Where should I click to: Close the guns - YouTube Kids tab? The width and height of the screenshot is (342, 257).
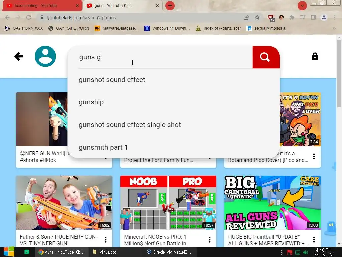(x=157, y=6)
